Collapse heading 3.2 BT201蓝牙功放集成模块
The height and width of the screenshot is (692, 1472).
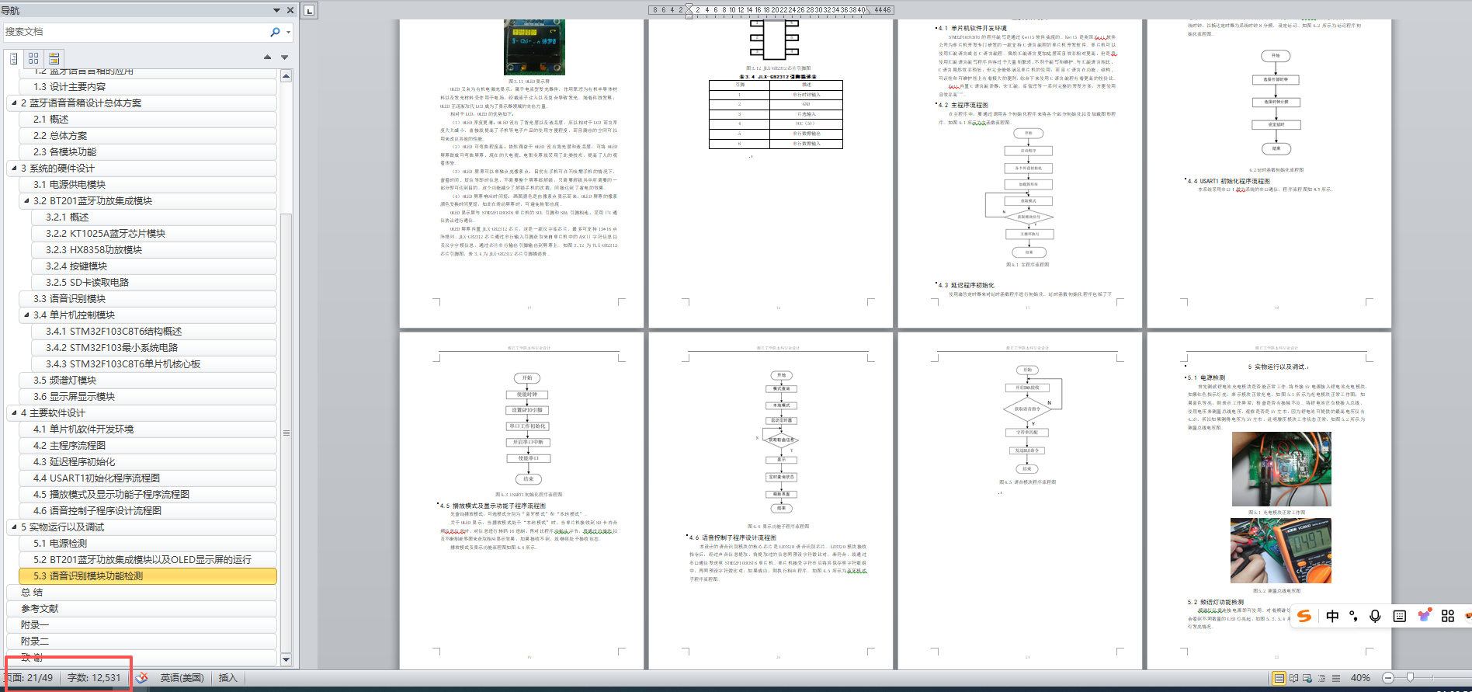26,200
